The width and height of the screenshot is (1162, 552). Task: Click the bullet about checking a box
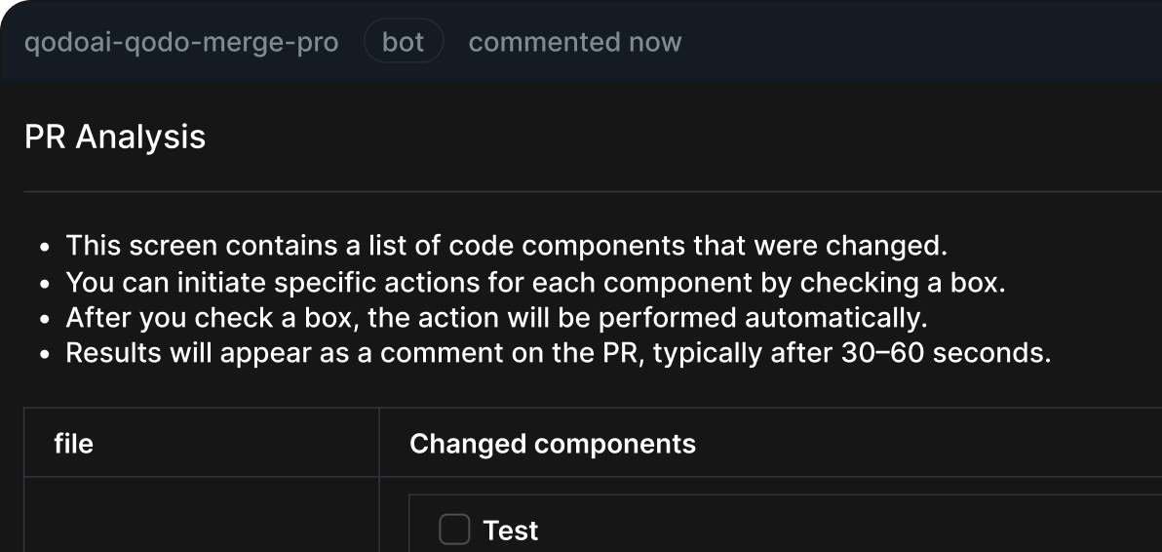tap(536, 282)
